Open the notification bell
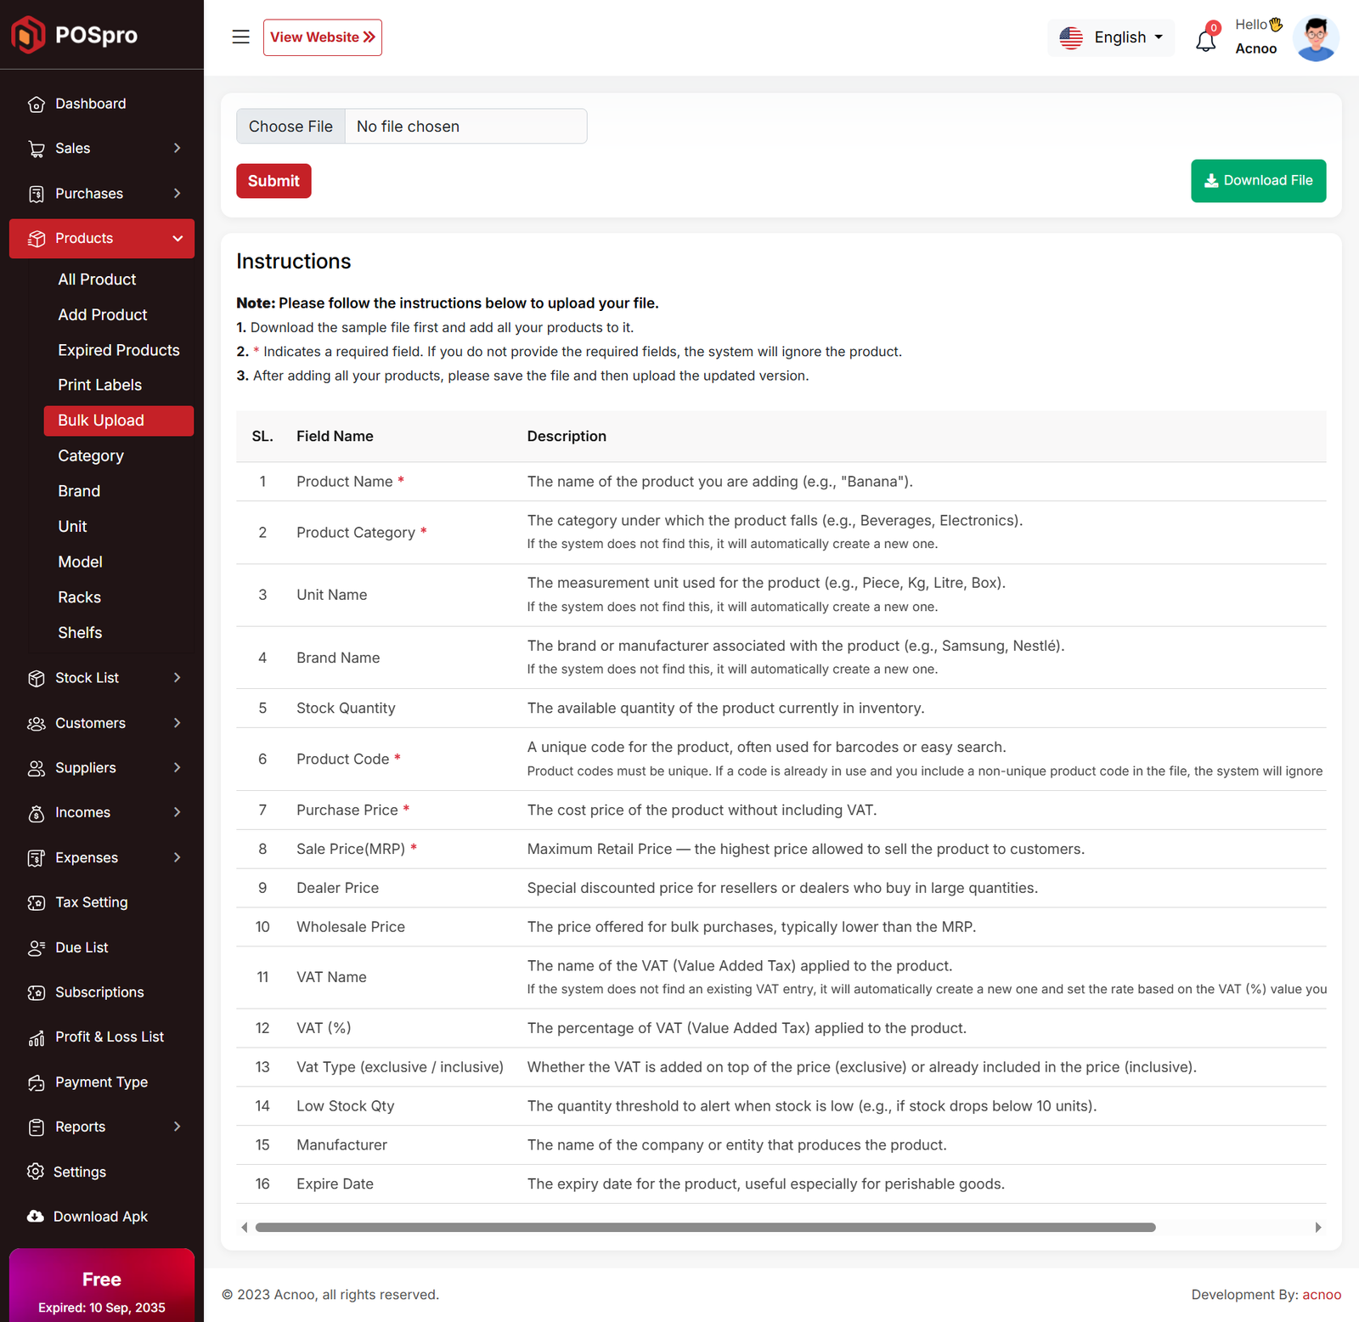This screenshot has height=1322, width=1359. click(1205, 40)
